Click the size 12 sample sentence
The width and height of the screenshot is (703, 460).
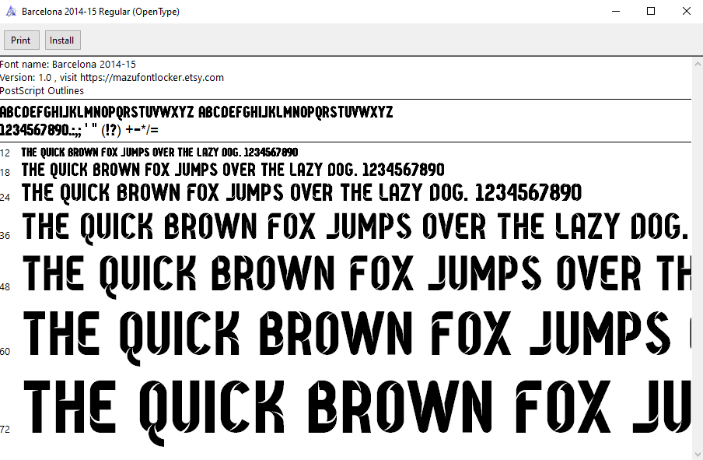pos(159,153)
